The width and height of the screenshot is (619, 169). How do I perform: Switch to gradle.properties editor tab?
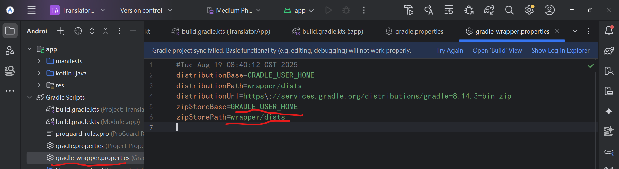(x=414, y=31)
